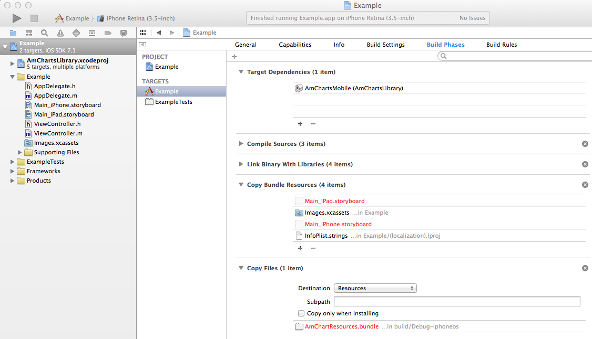Switch to the Info tab

339,45
